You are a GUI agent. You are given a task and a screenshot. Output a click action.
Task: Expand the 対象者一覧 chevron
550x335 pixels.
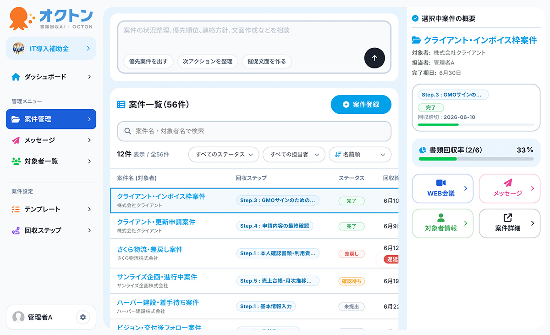click(x=89, y=162)
